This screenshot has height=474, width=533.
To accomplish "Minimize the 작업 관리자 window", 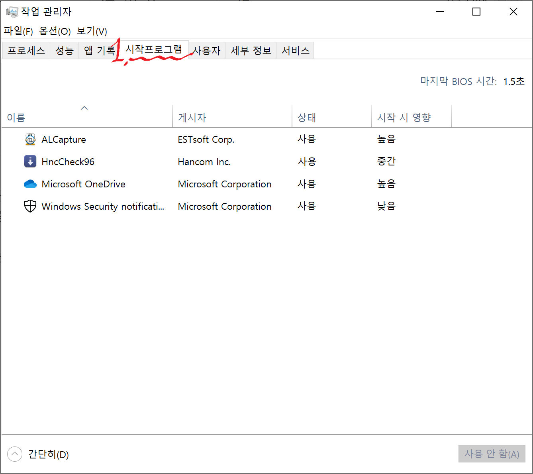I will [440, 12].
